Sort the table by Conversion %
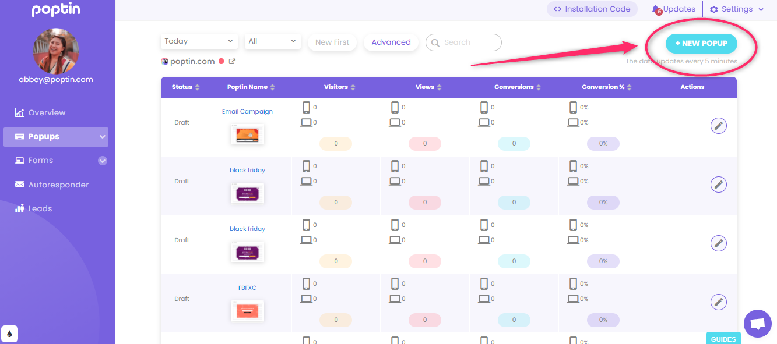 click(607, 87)
